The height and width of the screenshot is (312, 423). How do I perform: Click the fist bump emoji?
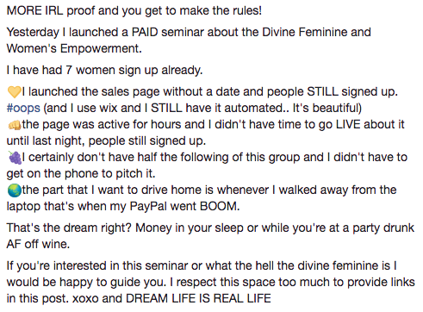point(14,125)
